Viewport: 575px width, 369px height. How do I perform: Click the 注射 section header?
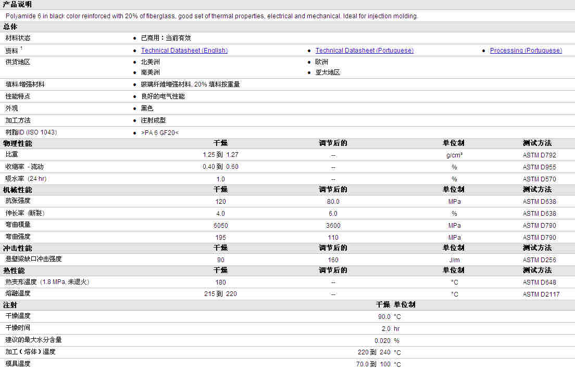[10, 305]
